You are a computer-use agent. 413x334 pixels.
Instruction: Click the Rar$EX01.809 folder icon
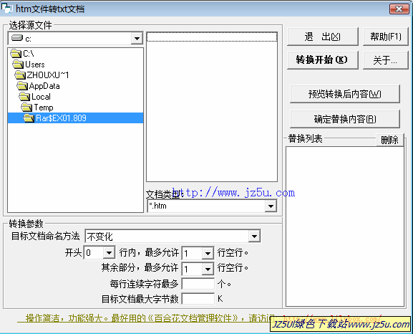(29, 118)
